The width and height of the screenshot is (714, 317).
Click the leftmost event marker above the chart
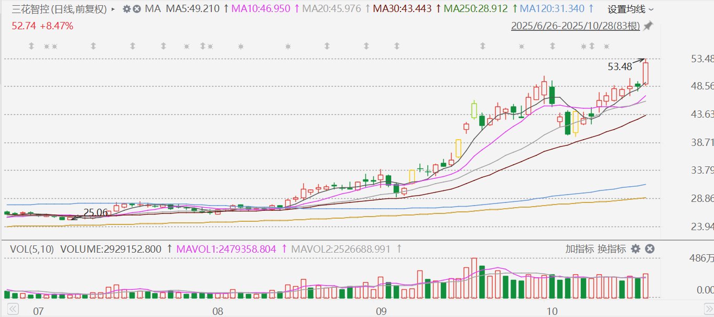pyautogui.click(x=31, y=46)
